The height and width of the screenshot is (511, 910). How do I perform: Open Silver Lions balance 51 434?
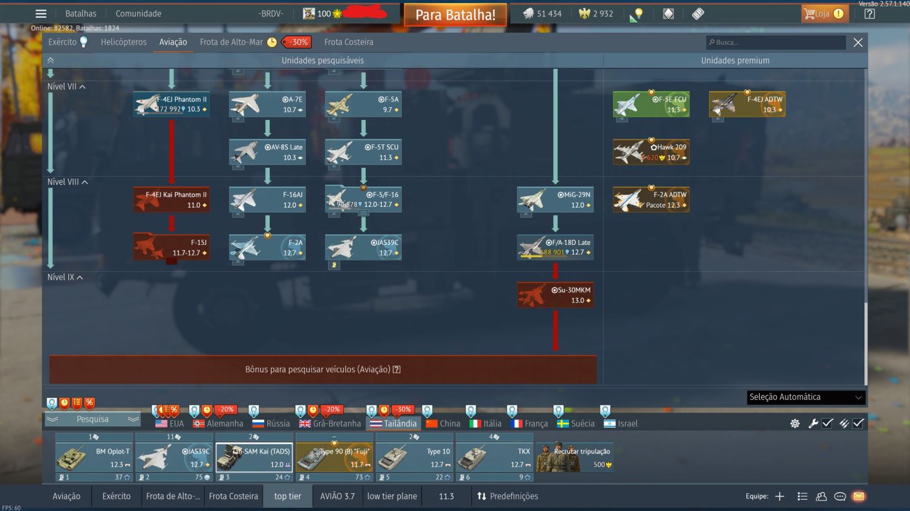[542, 13]
